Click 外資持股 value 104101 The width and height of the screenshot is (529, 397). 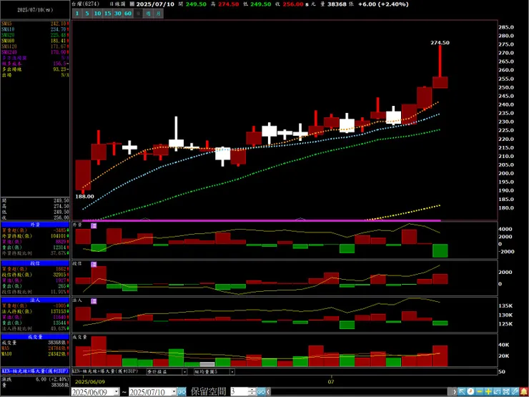pyautogui.click(x=59, y=236)
